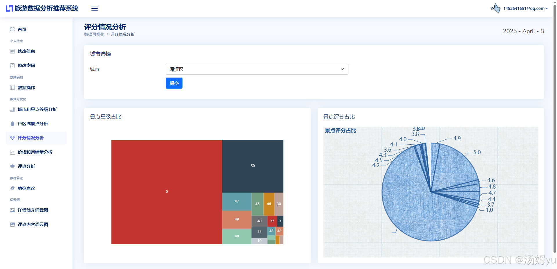Image resolution: width=557 pixels, height=269 pixels.
Task: Click the pie chart label 3.7
Action: 491,205
